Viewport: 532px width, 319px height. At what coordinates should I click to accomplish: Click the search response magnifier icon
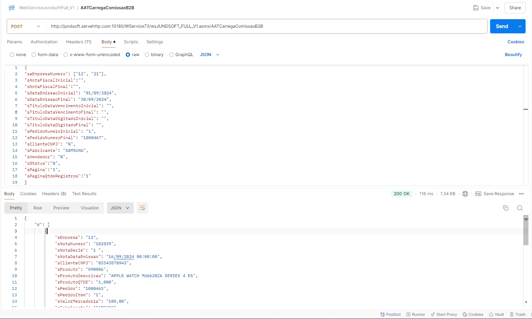520,208
